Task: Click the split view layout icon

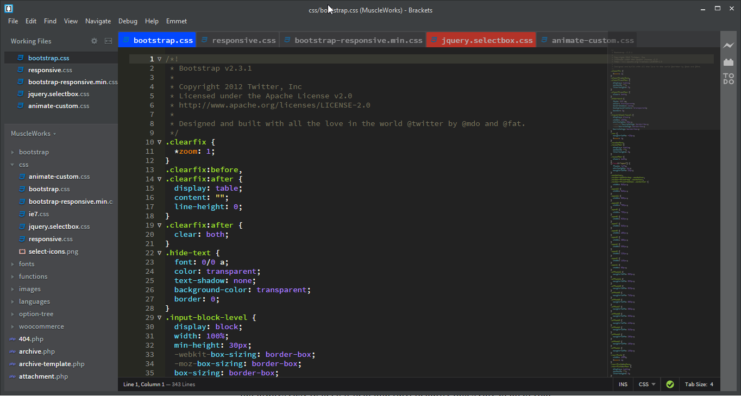Action: [x=108, y=41]
